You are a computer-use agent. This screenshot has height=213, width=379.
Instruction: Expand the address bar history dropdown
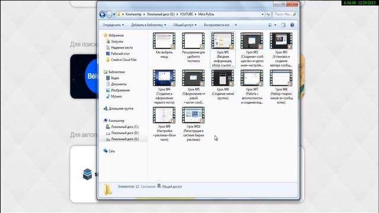pos(262,14)
